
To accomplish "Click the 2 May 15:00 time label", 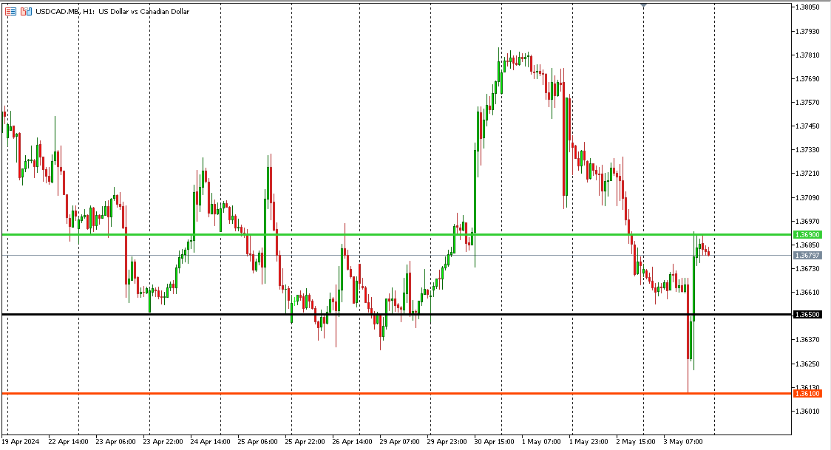I will 635,442.
